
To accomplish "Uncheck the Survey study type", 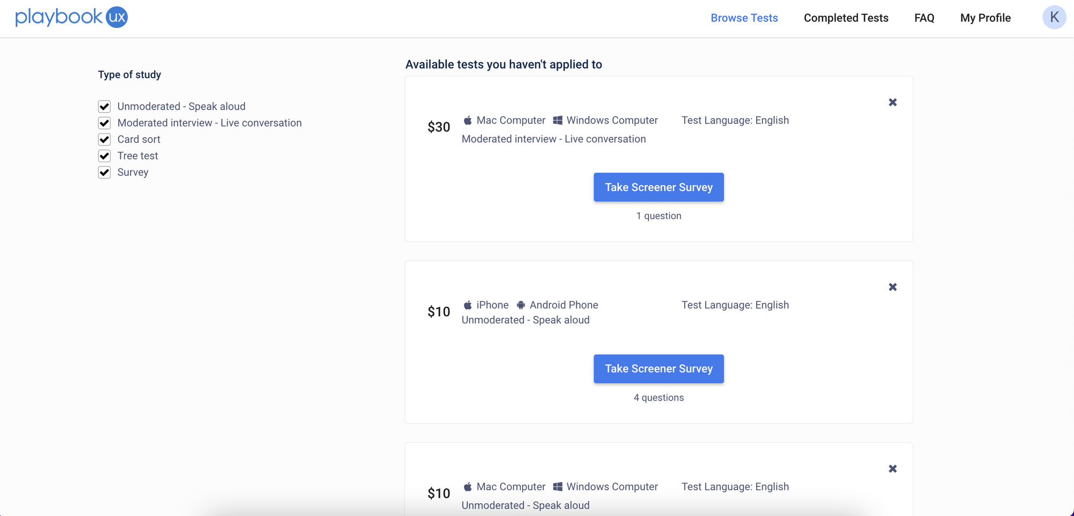I will point(104,172).
